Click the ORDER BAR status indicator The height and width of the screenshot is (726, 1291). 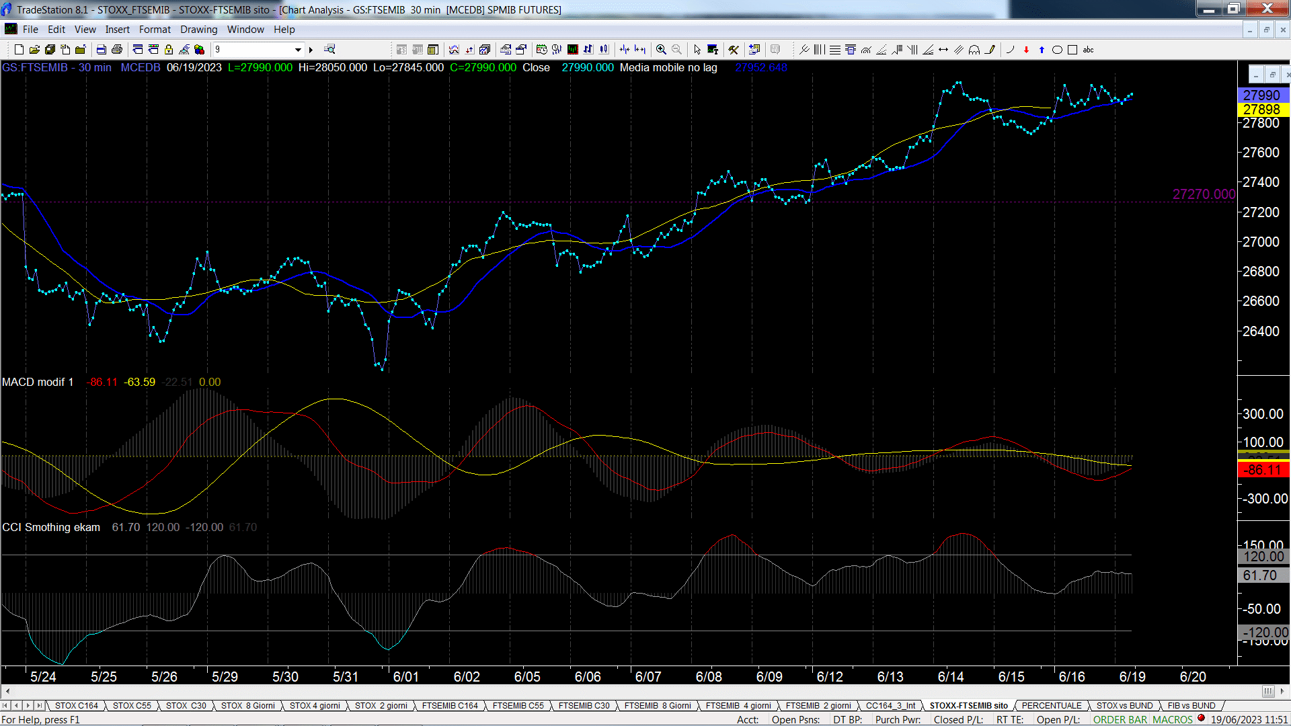pos(1120,719)
